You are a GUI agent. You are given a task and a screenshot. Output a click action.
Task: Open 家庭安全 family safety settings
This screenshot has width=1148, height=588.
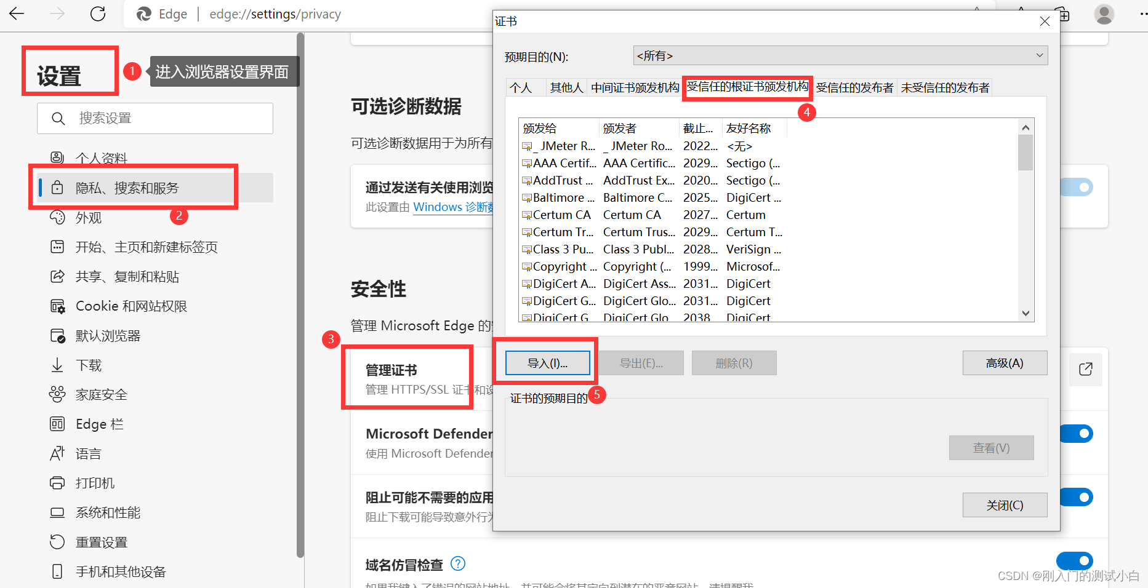(x=102, y=395)
